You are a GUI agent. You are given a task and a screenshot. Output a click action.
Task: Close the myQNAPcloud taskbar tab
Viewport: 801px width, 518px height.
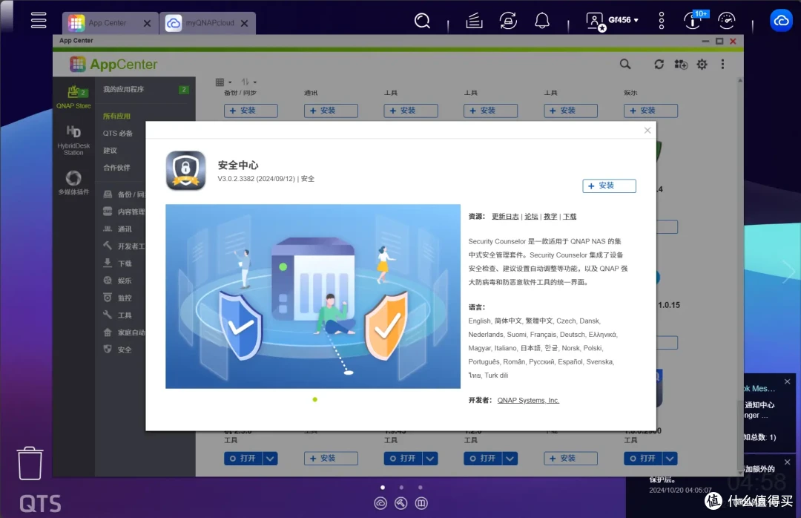(244, 24)
